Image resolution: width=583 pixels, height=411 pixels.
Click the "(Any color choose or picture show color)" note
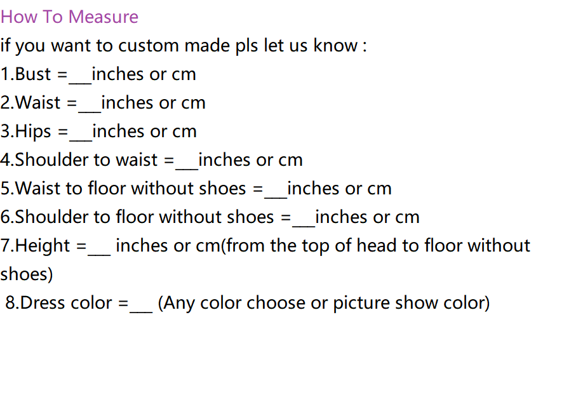324,303
